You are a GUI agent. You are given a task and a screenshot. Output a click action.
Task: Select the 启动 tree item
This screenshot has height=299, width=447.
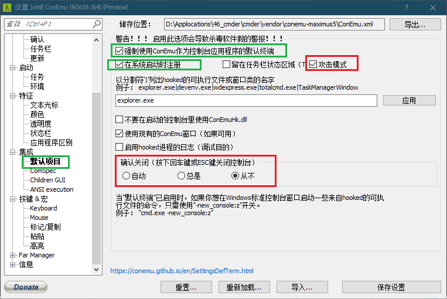tap(26, 67)
